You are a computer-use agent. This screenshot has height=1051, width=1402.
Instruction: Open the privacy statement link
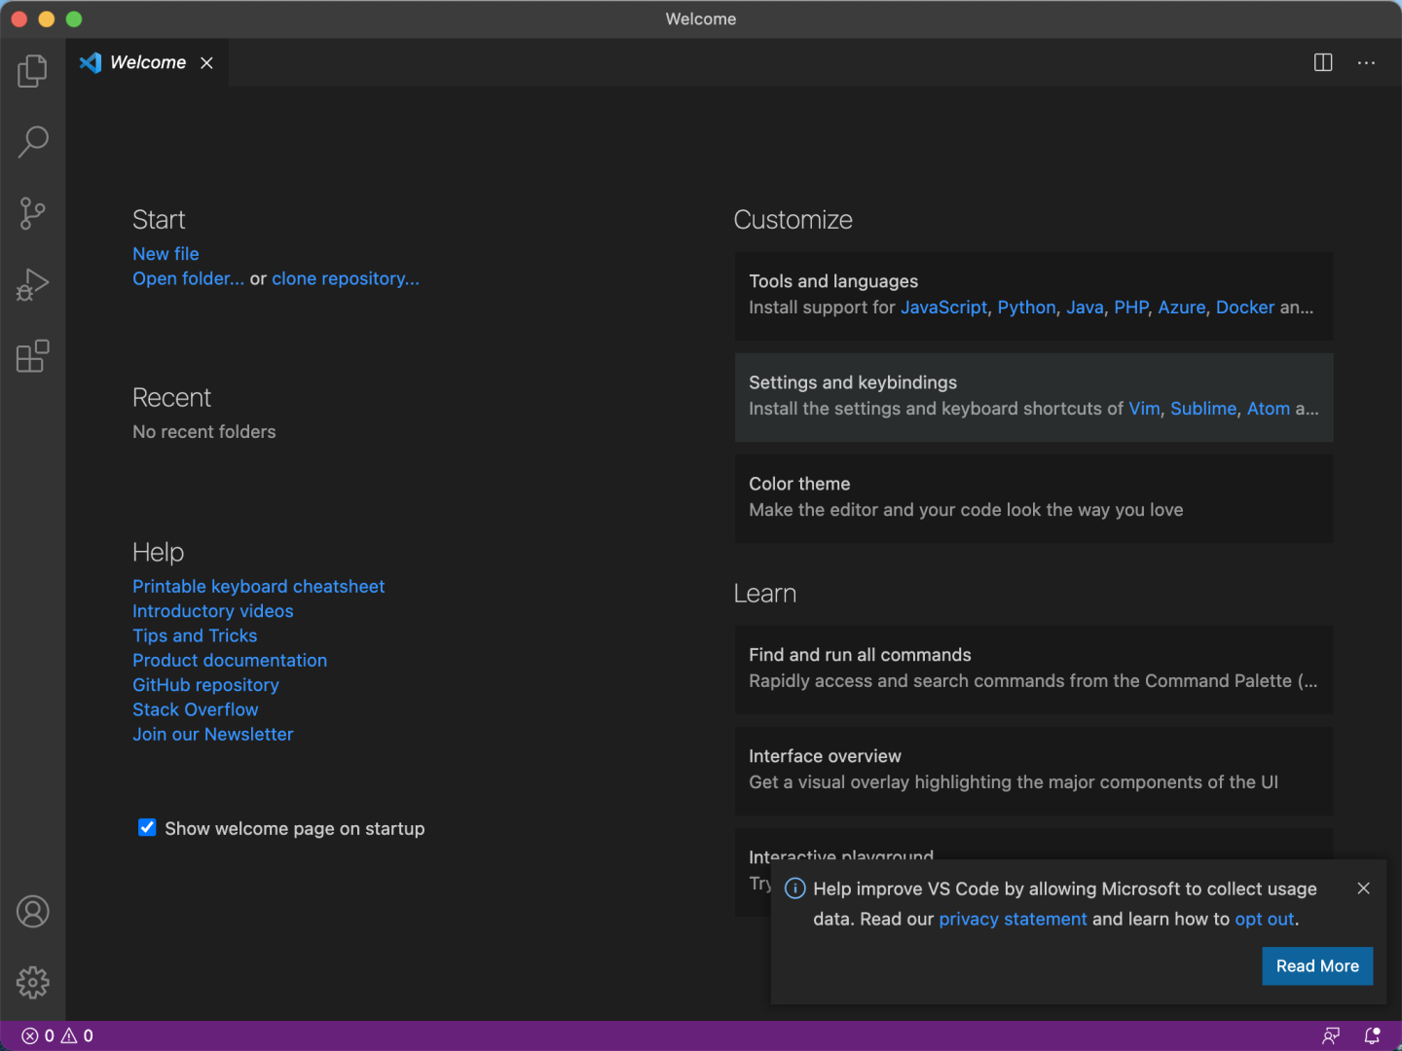pyautogui.click(x=1013, y=919)
